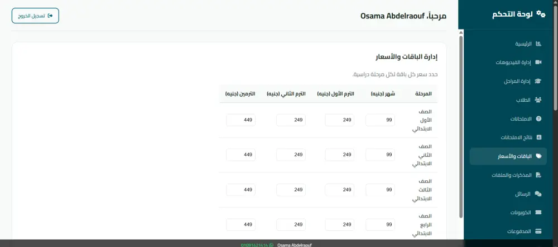558x247 pixels.
Task: Click the الترمين (جنيه) column header
Action: pos(240,94)
